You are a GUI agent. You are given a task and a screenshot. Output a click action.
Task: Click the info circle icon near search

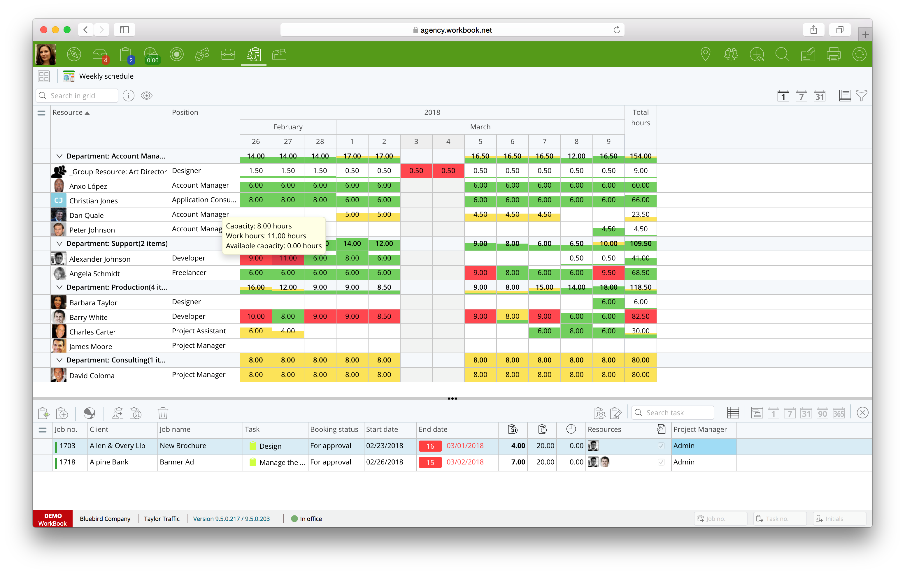tap(129, 96)
